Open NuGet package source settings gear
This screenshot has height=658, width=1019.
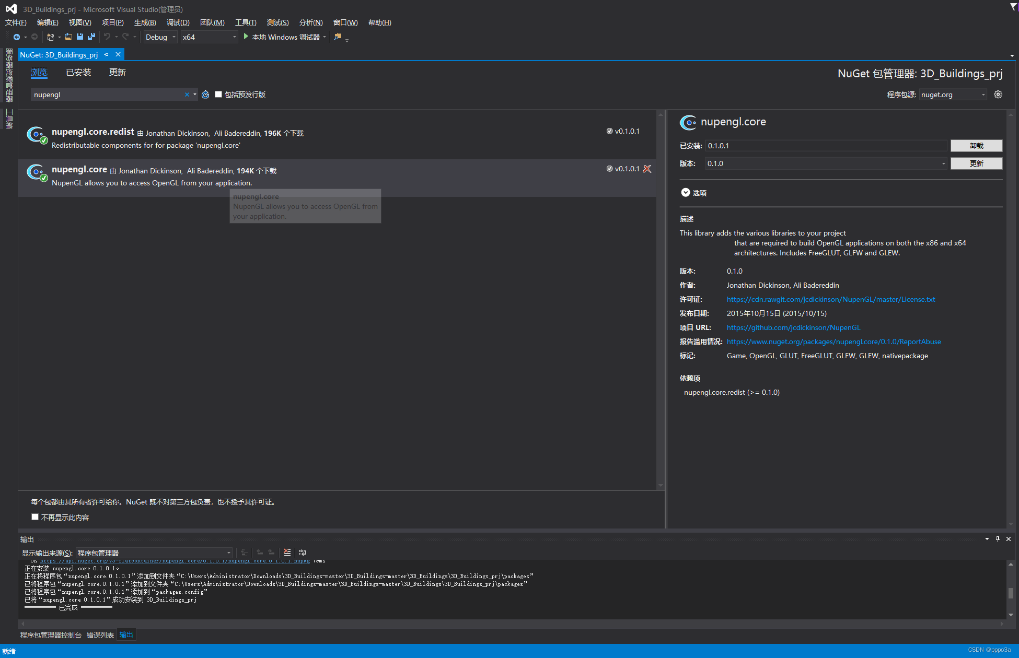(998, 94)
